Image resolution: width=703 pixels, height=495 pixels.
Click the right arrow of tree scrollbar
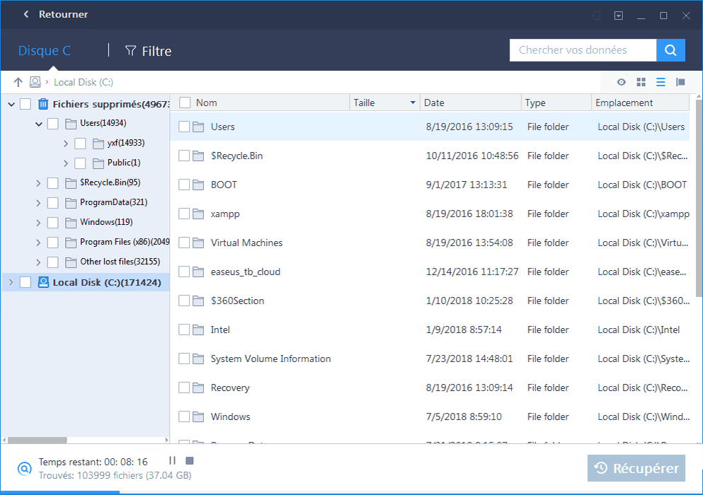point(167,440)
